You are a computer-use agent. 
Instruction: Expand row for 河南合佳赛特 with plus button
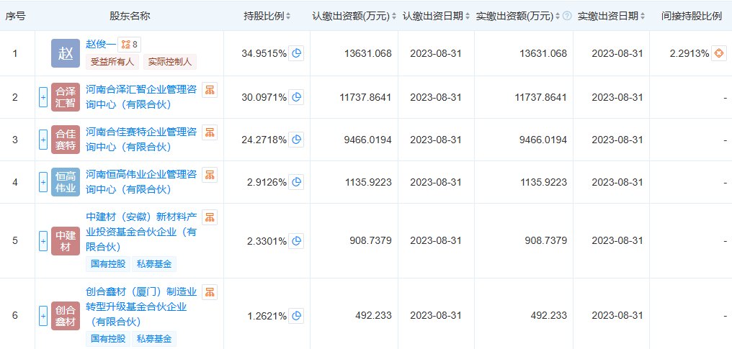43,140
